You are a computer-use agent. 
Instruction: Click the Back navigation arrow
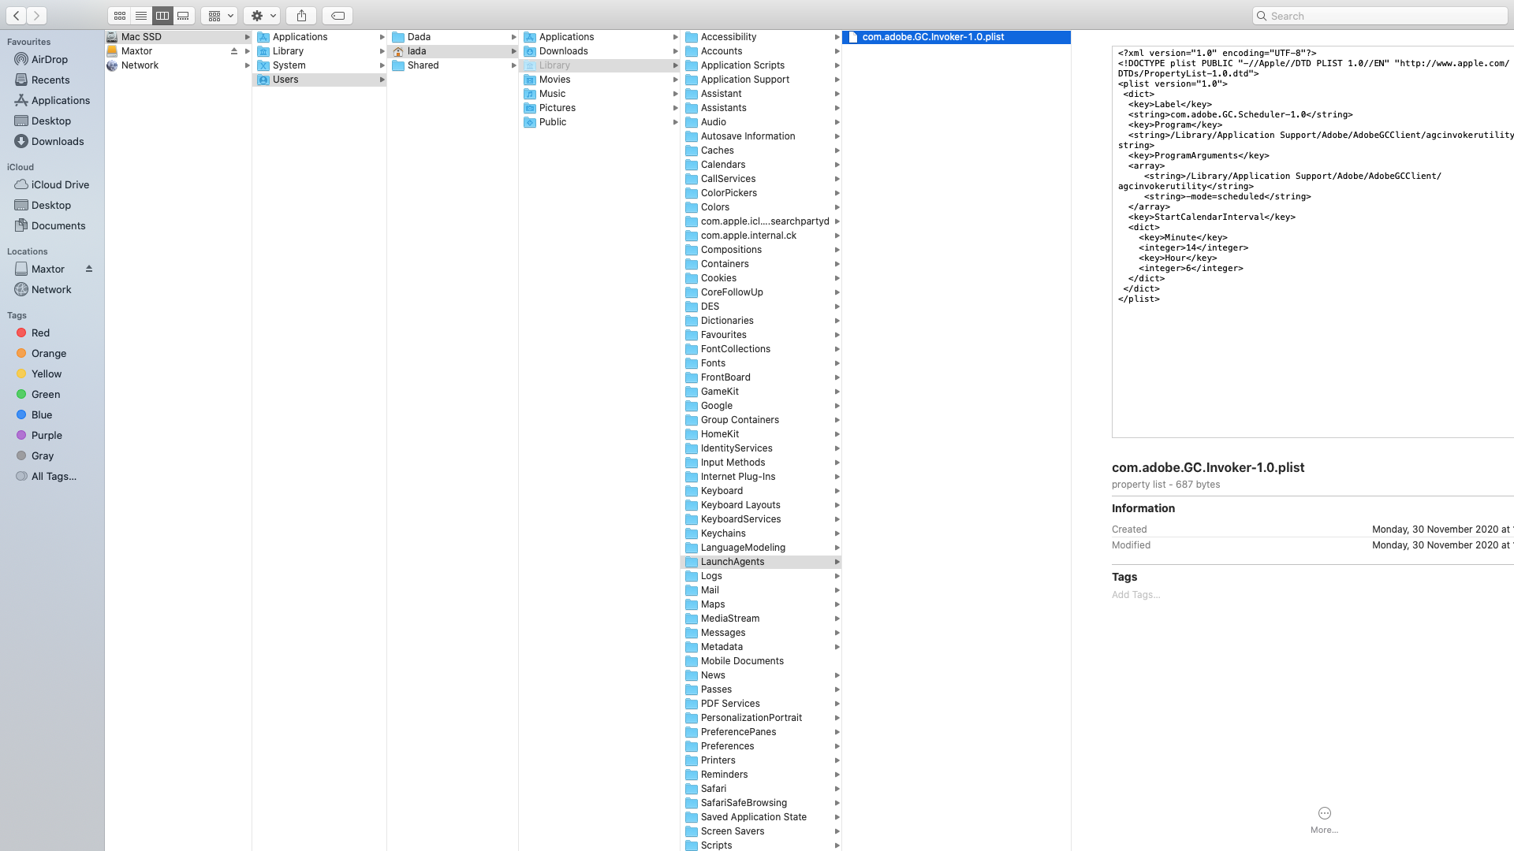point(17,16)
